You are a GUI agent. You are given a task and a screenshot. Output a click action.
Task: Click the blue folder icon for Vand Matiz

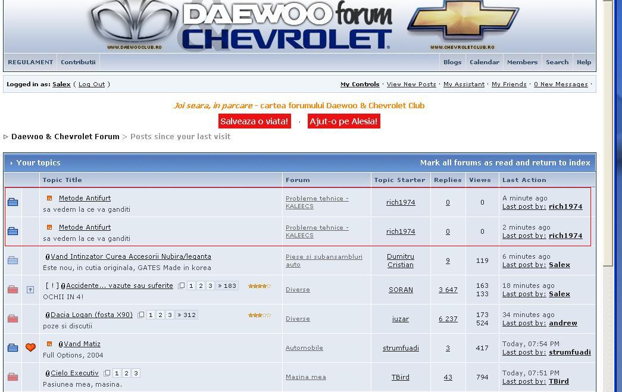[12, 348]
